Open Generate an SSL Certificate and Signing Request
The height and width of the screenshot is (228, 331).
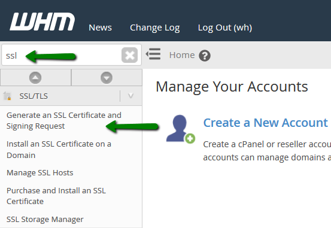pyautogui.click(x=64, y=120)
